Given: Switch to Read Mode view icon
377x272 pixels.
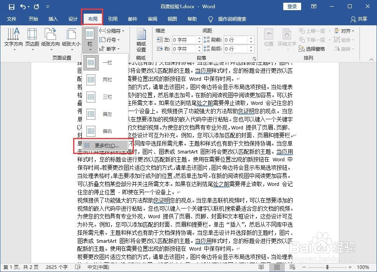Looking at the screenshot, I should click(261, 267).
